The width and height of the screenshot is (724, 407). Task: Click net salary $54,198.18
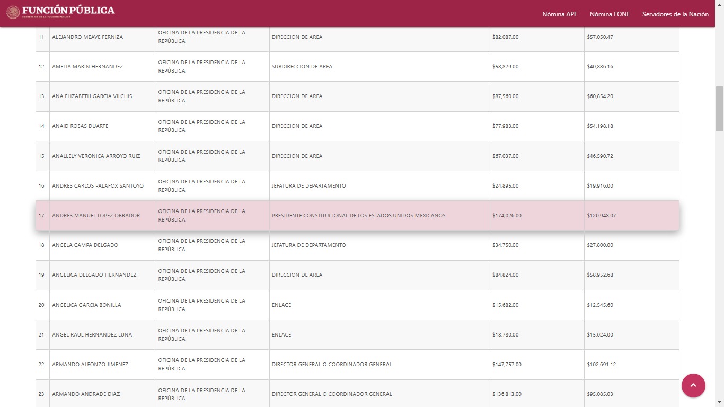pos(600,126)
